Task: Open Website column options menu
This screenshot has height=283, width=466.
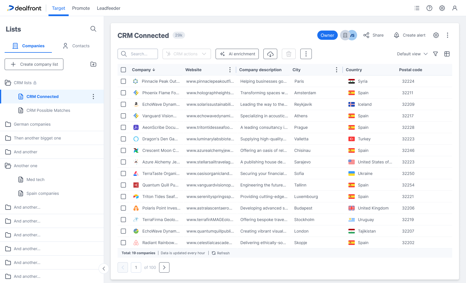Action: [x=230, y=70]
